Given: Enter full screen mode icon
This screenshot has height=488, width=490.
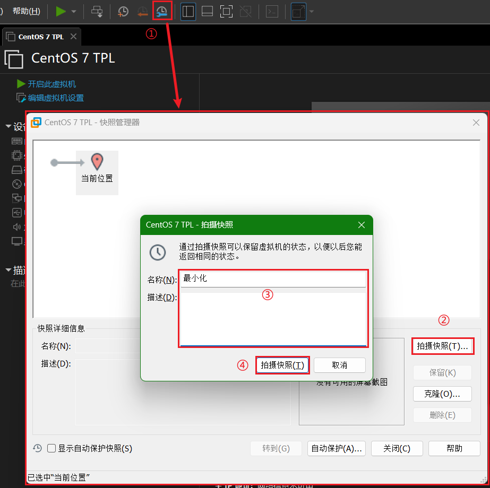Looking at the screenshot, I should point(226,12).
